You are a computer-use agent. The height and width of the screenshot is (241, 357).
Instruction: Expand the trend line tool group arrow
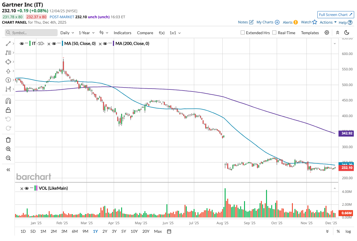click(13, 44)
